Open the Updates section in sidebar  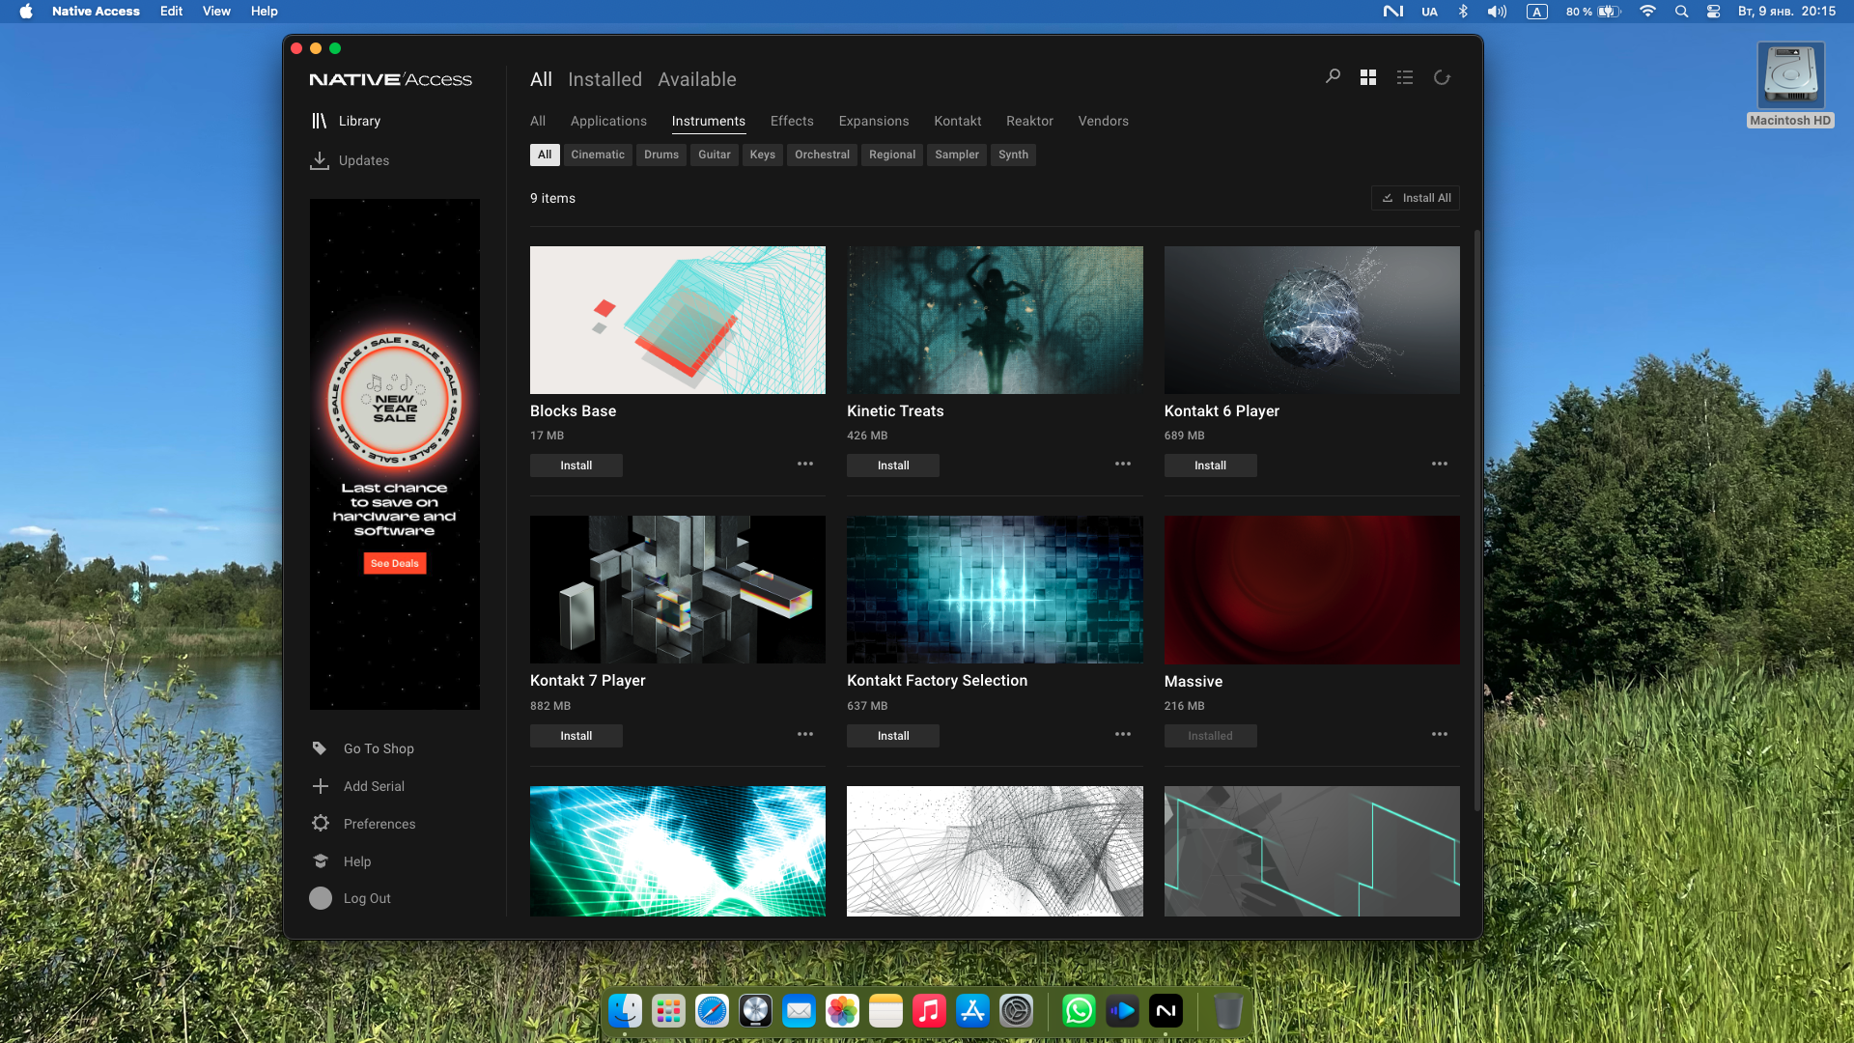(350, 160)
